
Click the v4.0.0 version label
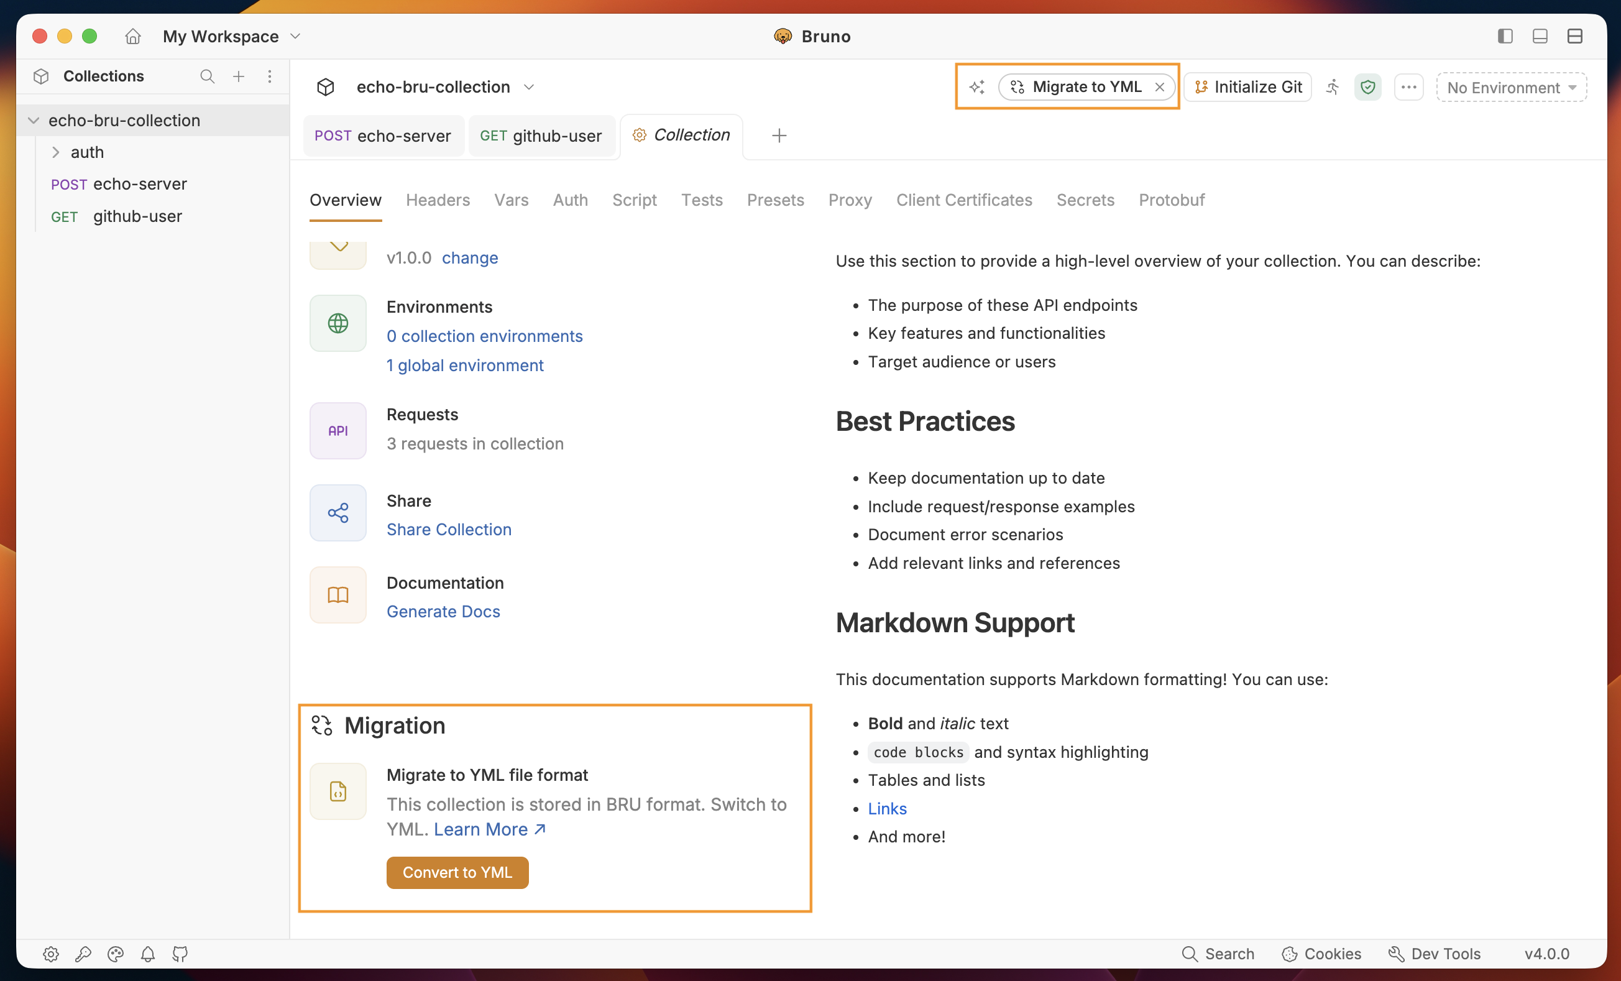coord(1546,954)
